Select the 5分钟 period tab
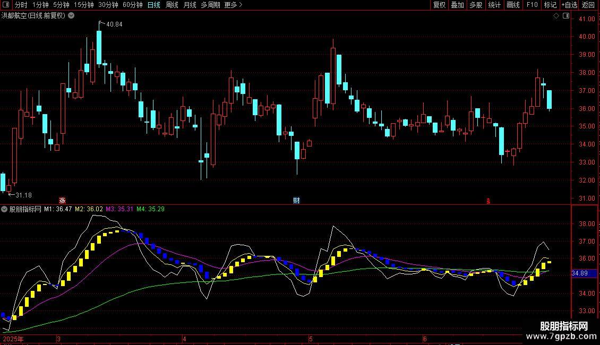600x345 pixels. point(61,5)
